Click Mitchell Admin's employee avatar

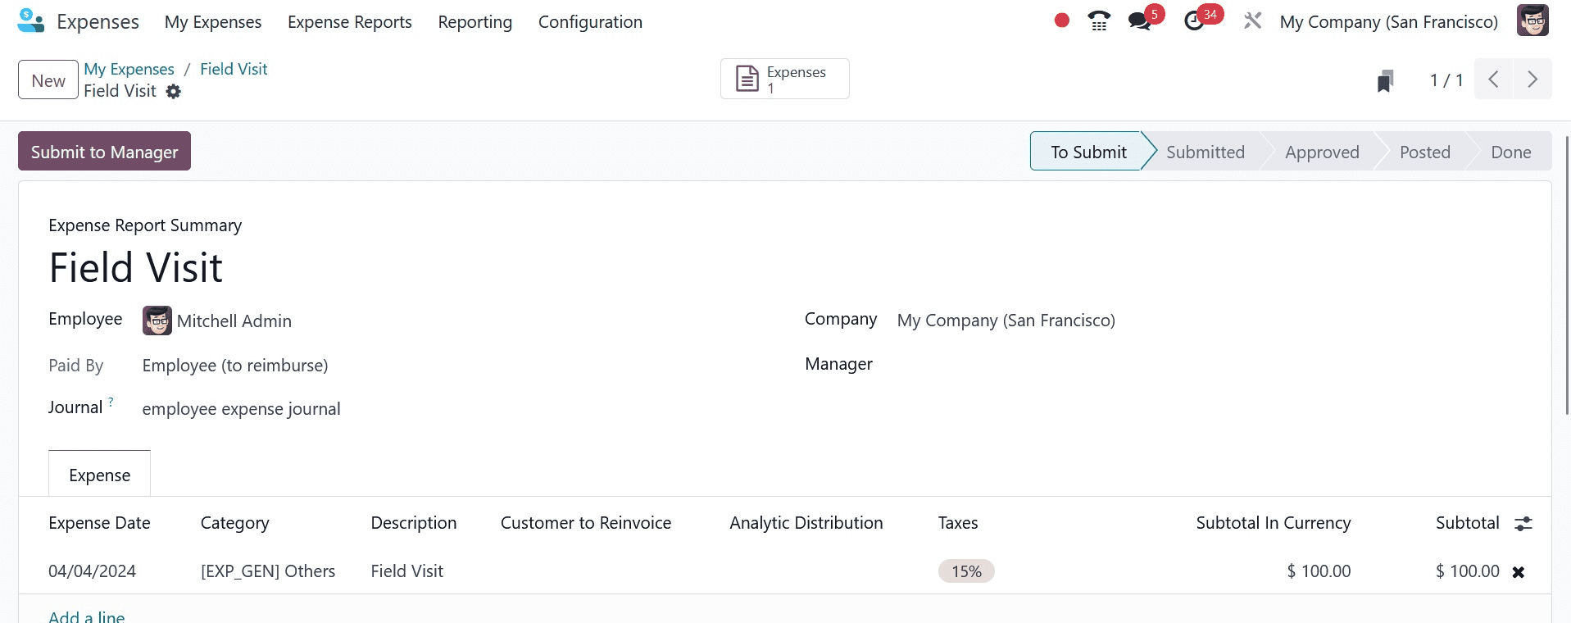[157, 321]
